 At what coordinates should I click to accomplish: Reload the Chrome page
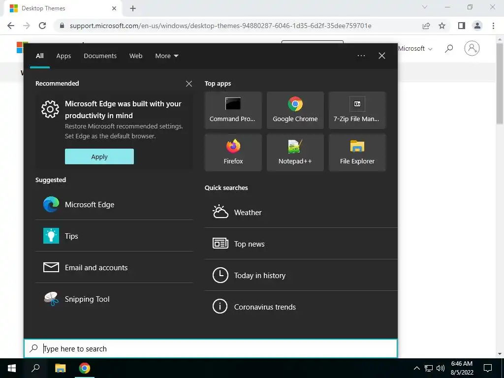coord(42,26)
